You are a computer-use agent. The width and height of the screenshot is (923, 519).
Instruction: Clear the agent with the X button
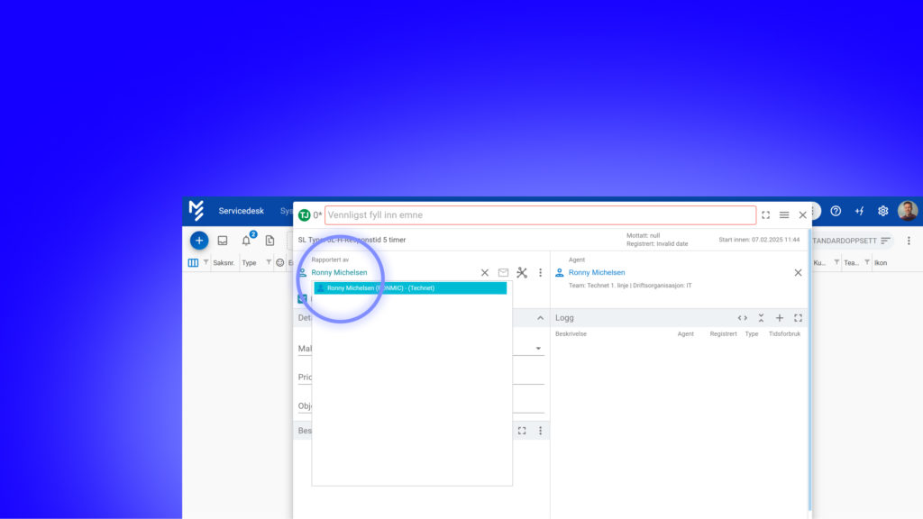[799, 272]
